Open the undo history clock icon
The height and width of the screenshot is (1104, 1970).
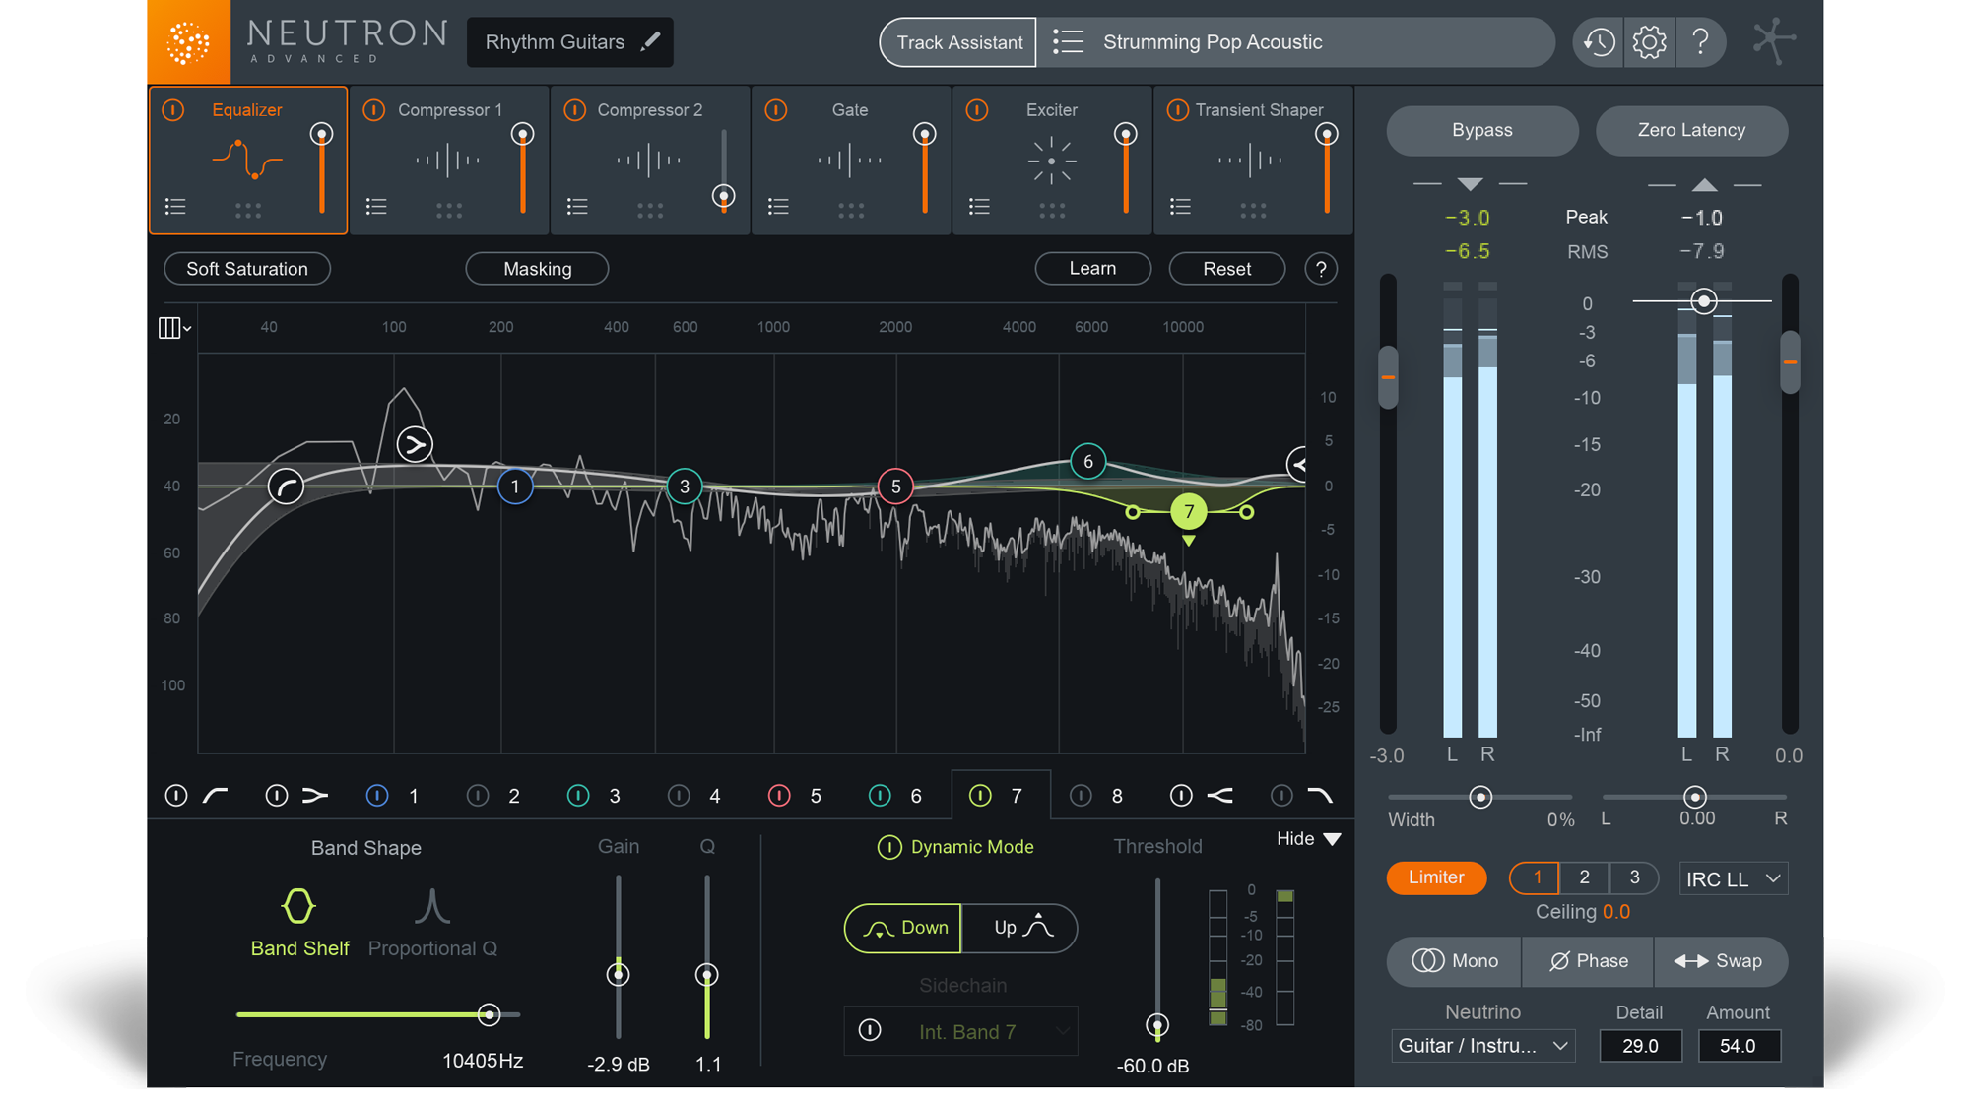point(1599,42)
